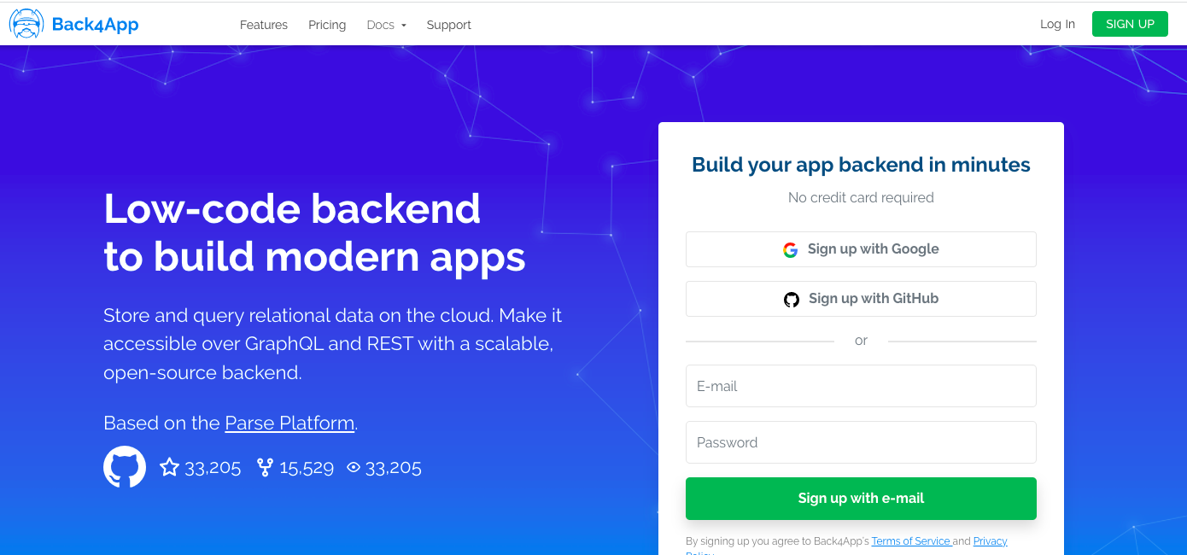Open the Pricing page
Screen dimensions: 1187x555
tap(327, 25)
